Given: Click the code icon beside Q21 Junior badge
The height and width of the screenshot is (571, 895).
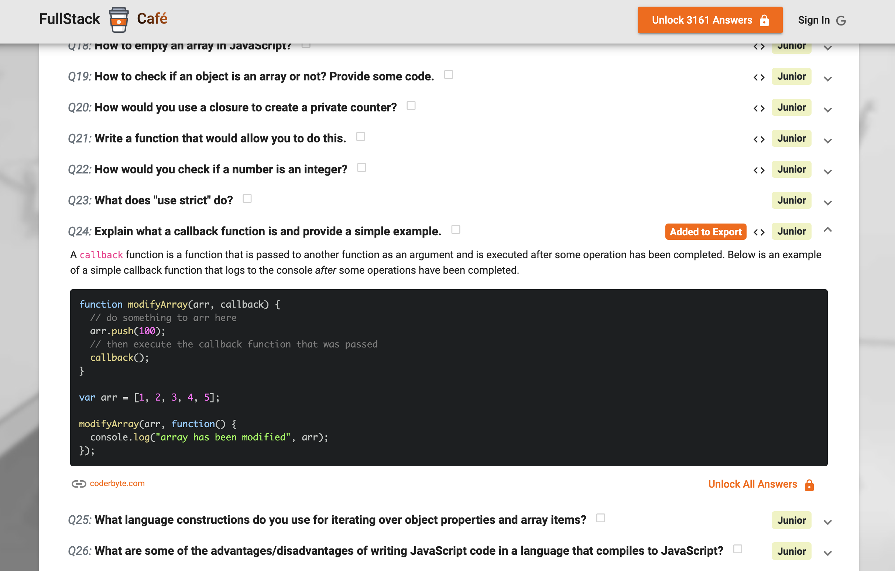Looking at the screenshot, I should pos(759,139).
